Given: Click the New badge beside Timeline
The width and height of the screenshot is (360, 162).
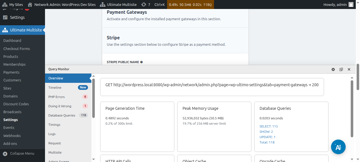Looking at the screenshot, I should click(83, 87).
